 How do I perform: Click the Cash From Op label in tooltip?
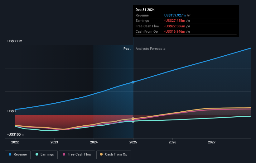pyautogui.click(x=147, y=32)
